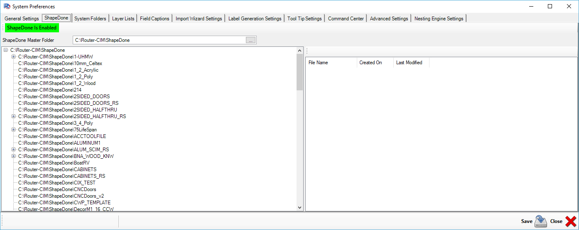This screenshot has width=579, height=230.
Task: Click the File Name column header
Action: click(318, 63)
